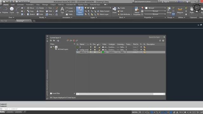Click the Fillet tool

pyautogui.click(x=49, y=11)
